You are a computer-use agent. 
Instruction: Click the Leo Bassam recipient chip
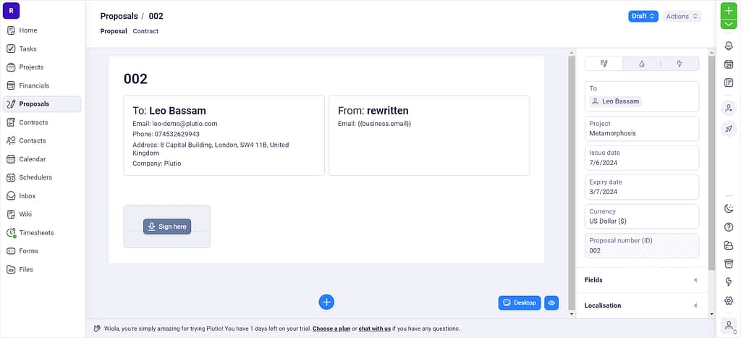[x=616, y=101]
